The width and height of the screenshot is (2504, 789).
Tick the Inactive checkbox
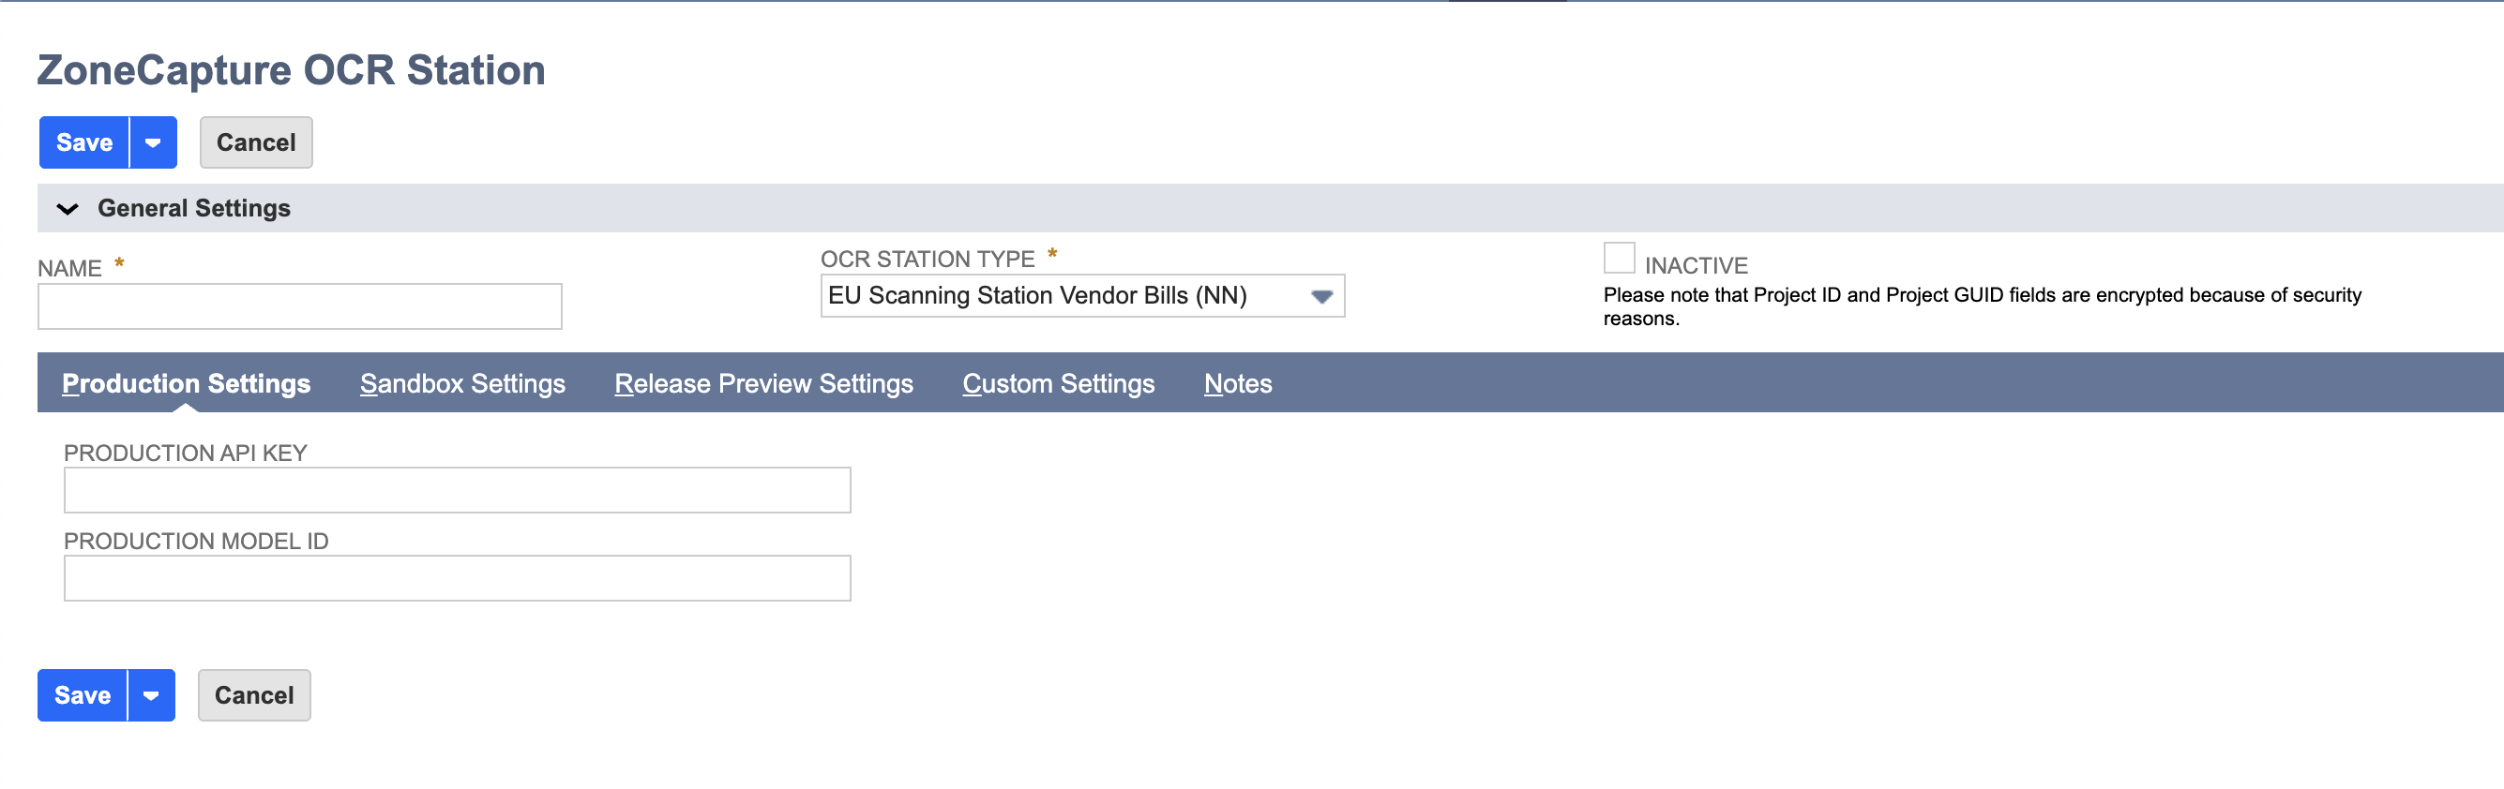pyautogui.click(x=1619, y=259)
